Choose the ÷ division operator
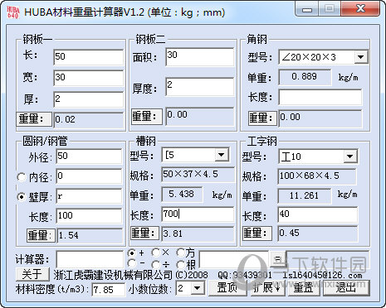 point(156,264)
